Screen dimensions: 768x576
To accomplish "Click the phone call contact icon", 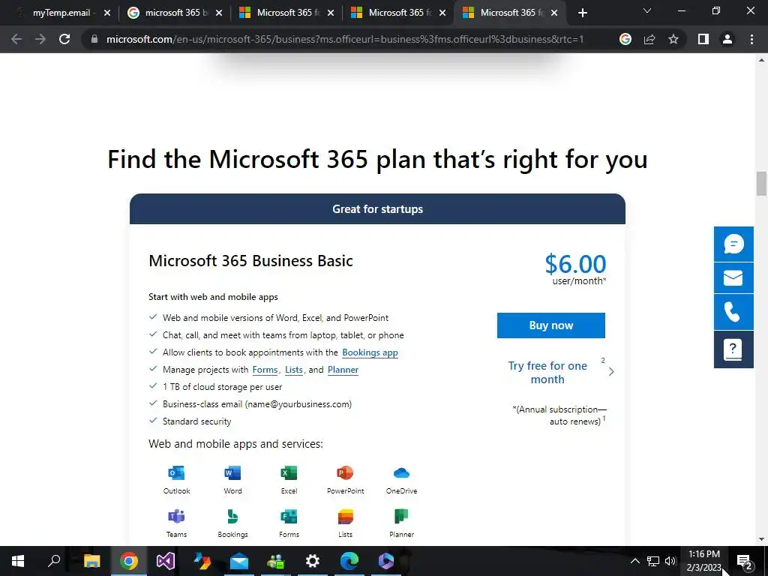I will (733, 312).
